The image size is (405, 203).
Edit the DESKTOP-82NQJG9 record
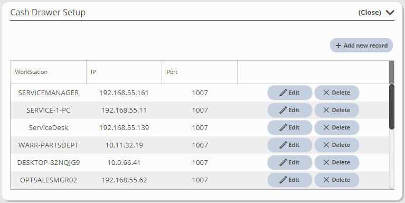[289, 162]
